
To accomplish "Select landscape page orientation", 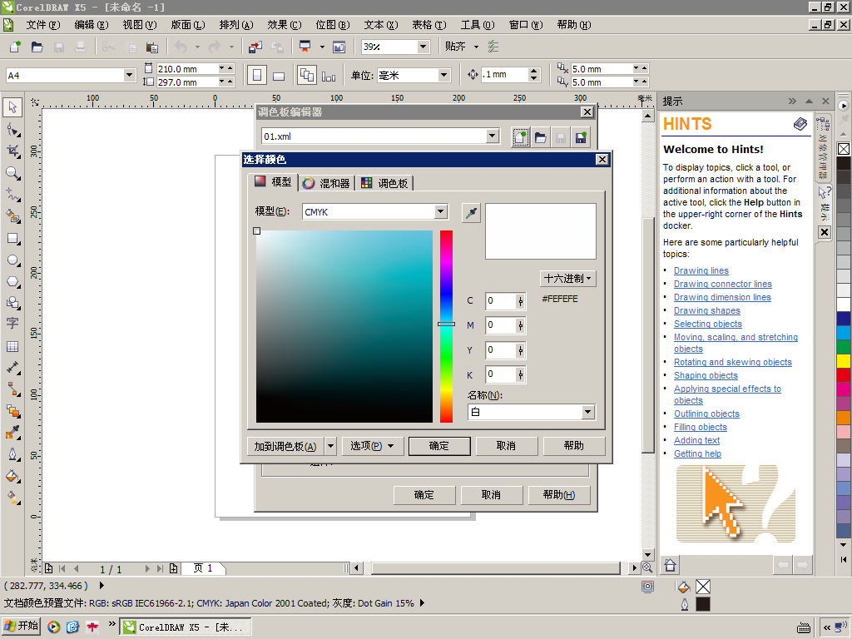I will 279,76.
